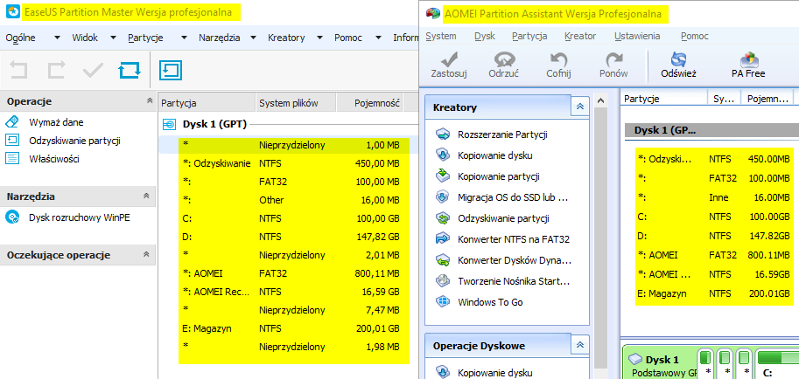Click Odrzuć discard icon in AOMEI

(504, 60)
